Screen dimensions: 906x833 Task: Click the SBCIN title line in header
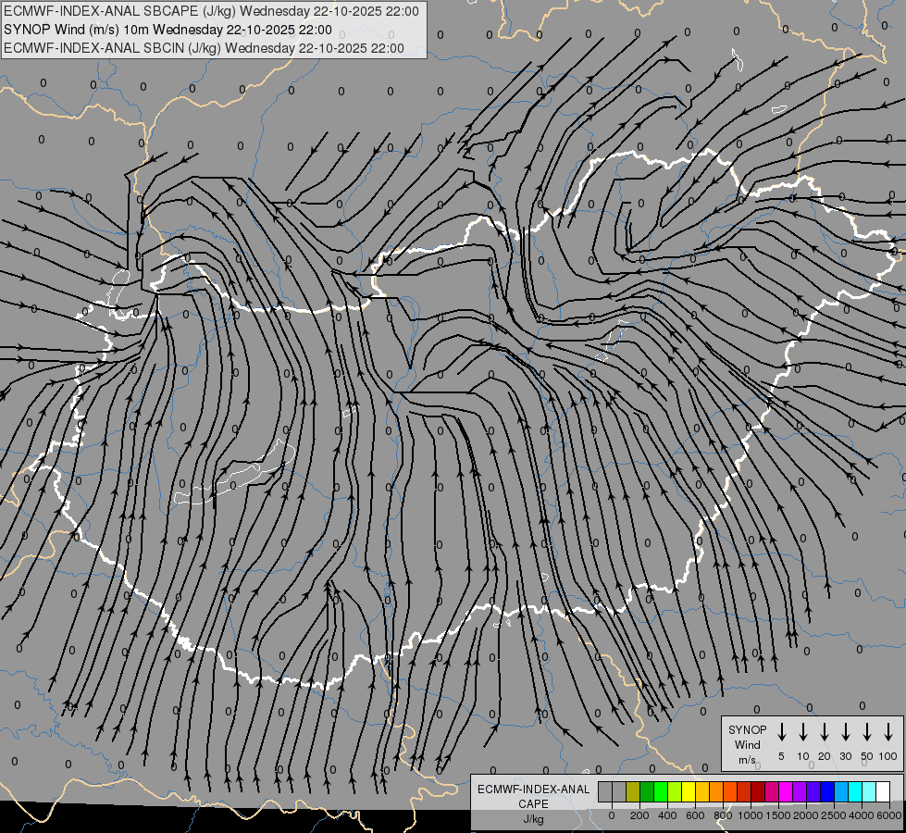(204, 48)
